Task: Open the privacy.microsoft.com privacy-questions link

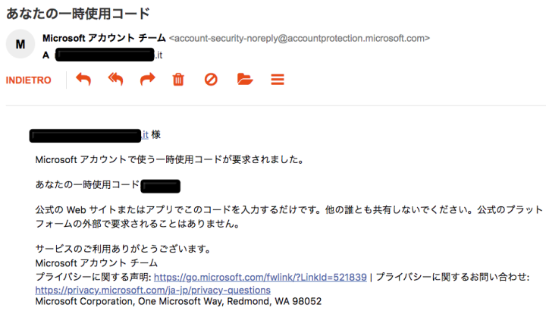Action: coord(152,290)
